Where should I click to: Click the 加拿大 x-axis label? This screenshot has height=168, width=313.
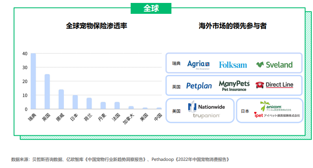point(129,119)
